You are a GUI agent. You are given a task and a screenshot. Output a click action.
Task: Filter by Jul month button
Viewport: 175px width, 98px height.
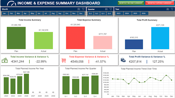point(46,13)
